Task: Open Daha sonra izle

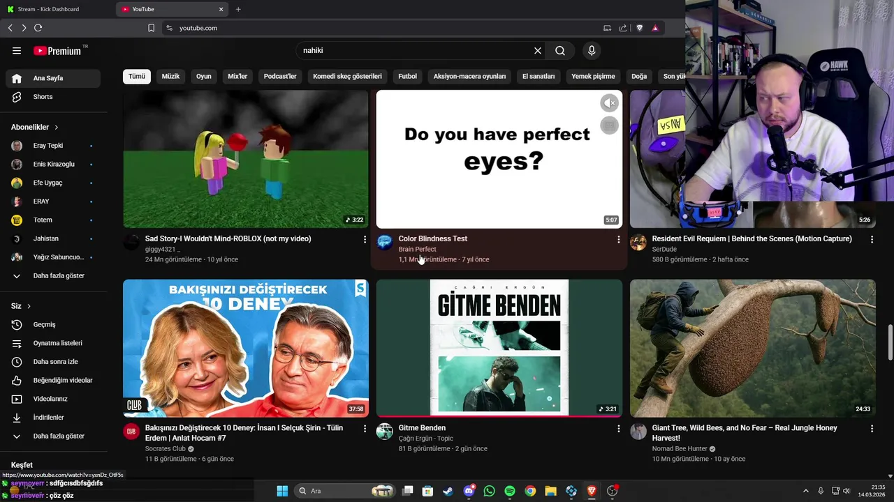Action: click(53, 362)
